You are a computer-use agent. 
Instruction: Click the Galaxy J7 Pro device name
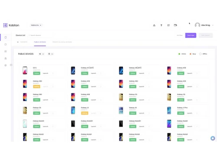pyautogui.click(x=182, y=108)
